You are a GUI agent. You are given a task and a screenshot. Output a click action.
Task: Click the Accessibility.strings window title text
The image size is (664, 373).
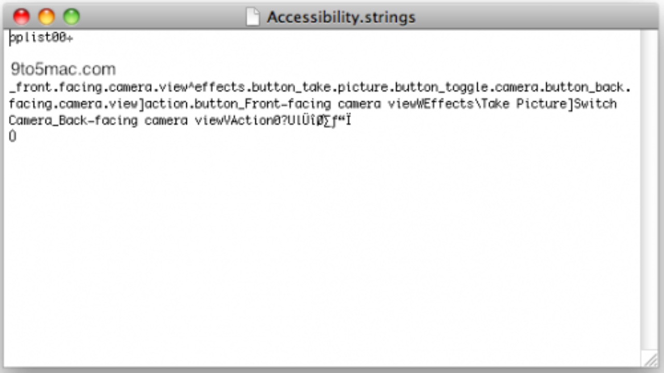click(x=341, y=17)
